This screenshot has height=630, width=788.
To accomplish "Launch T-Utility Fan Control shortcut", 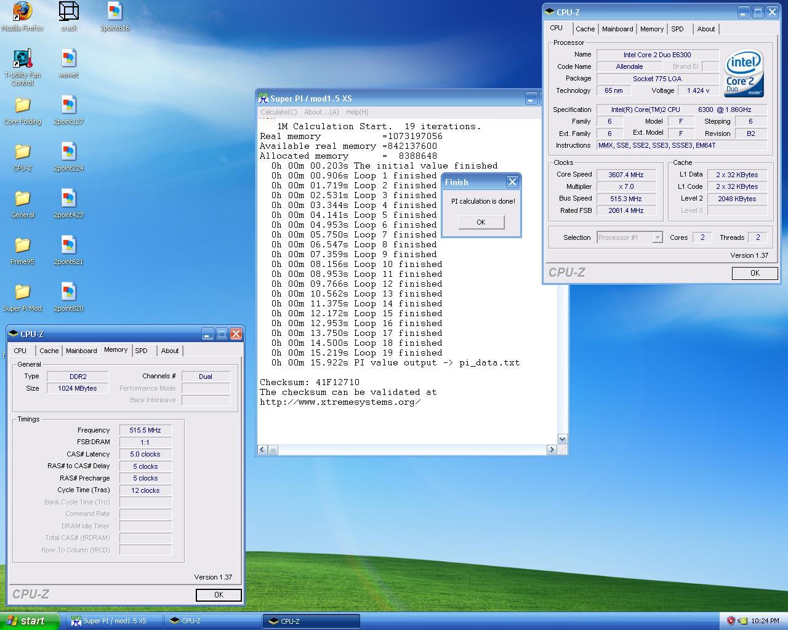I will click(23, 67).
